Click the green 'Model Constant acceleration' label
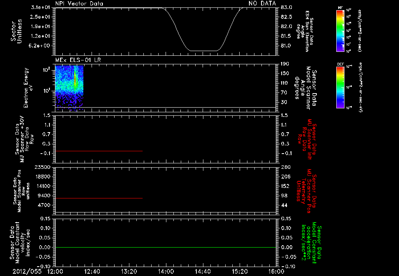Viewport: 399px width, 276px height. pyautogui.click(x=311, y=243)
